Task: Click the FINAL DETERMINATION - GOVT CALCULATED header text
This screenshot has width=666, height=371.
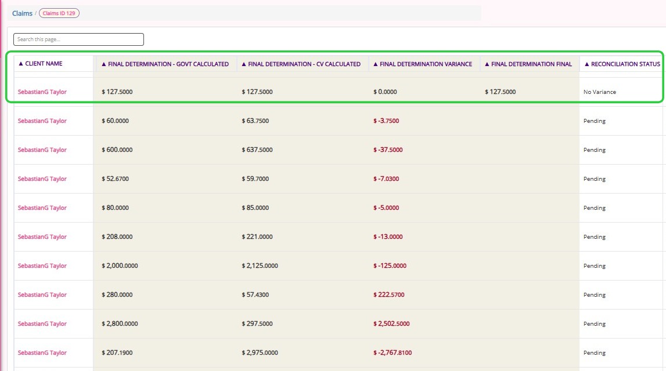Action: click(x=168, y=64)
